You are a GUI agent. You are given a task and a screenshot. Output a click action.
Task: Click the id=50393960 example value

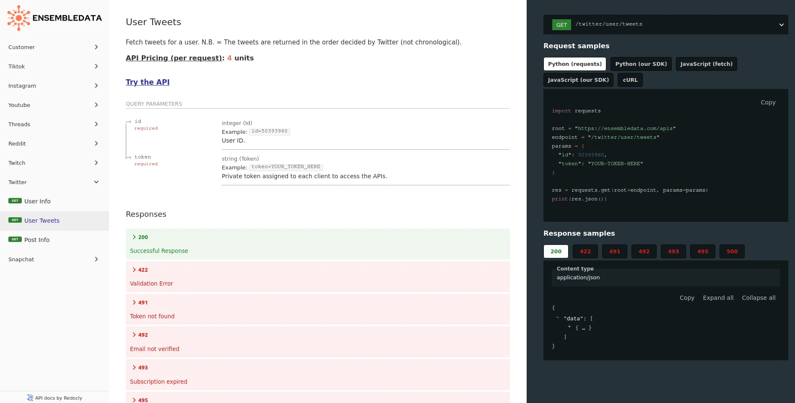tap(269, 131)
